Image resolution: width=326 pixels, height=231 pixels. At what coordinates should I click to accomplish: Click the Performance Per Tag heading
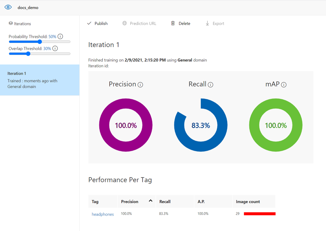[x=120, y=180]
